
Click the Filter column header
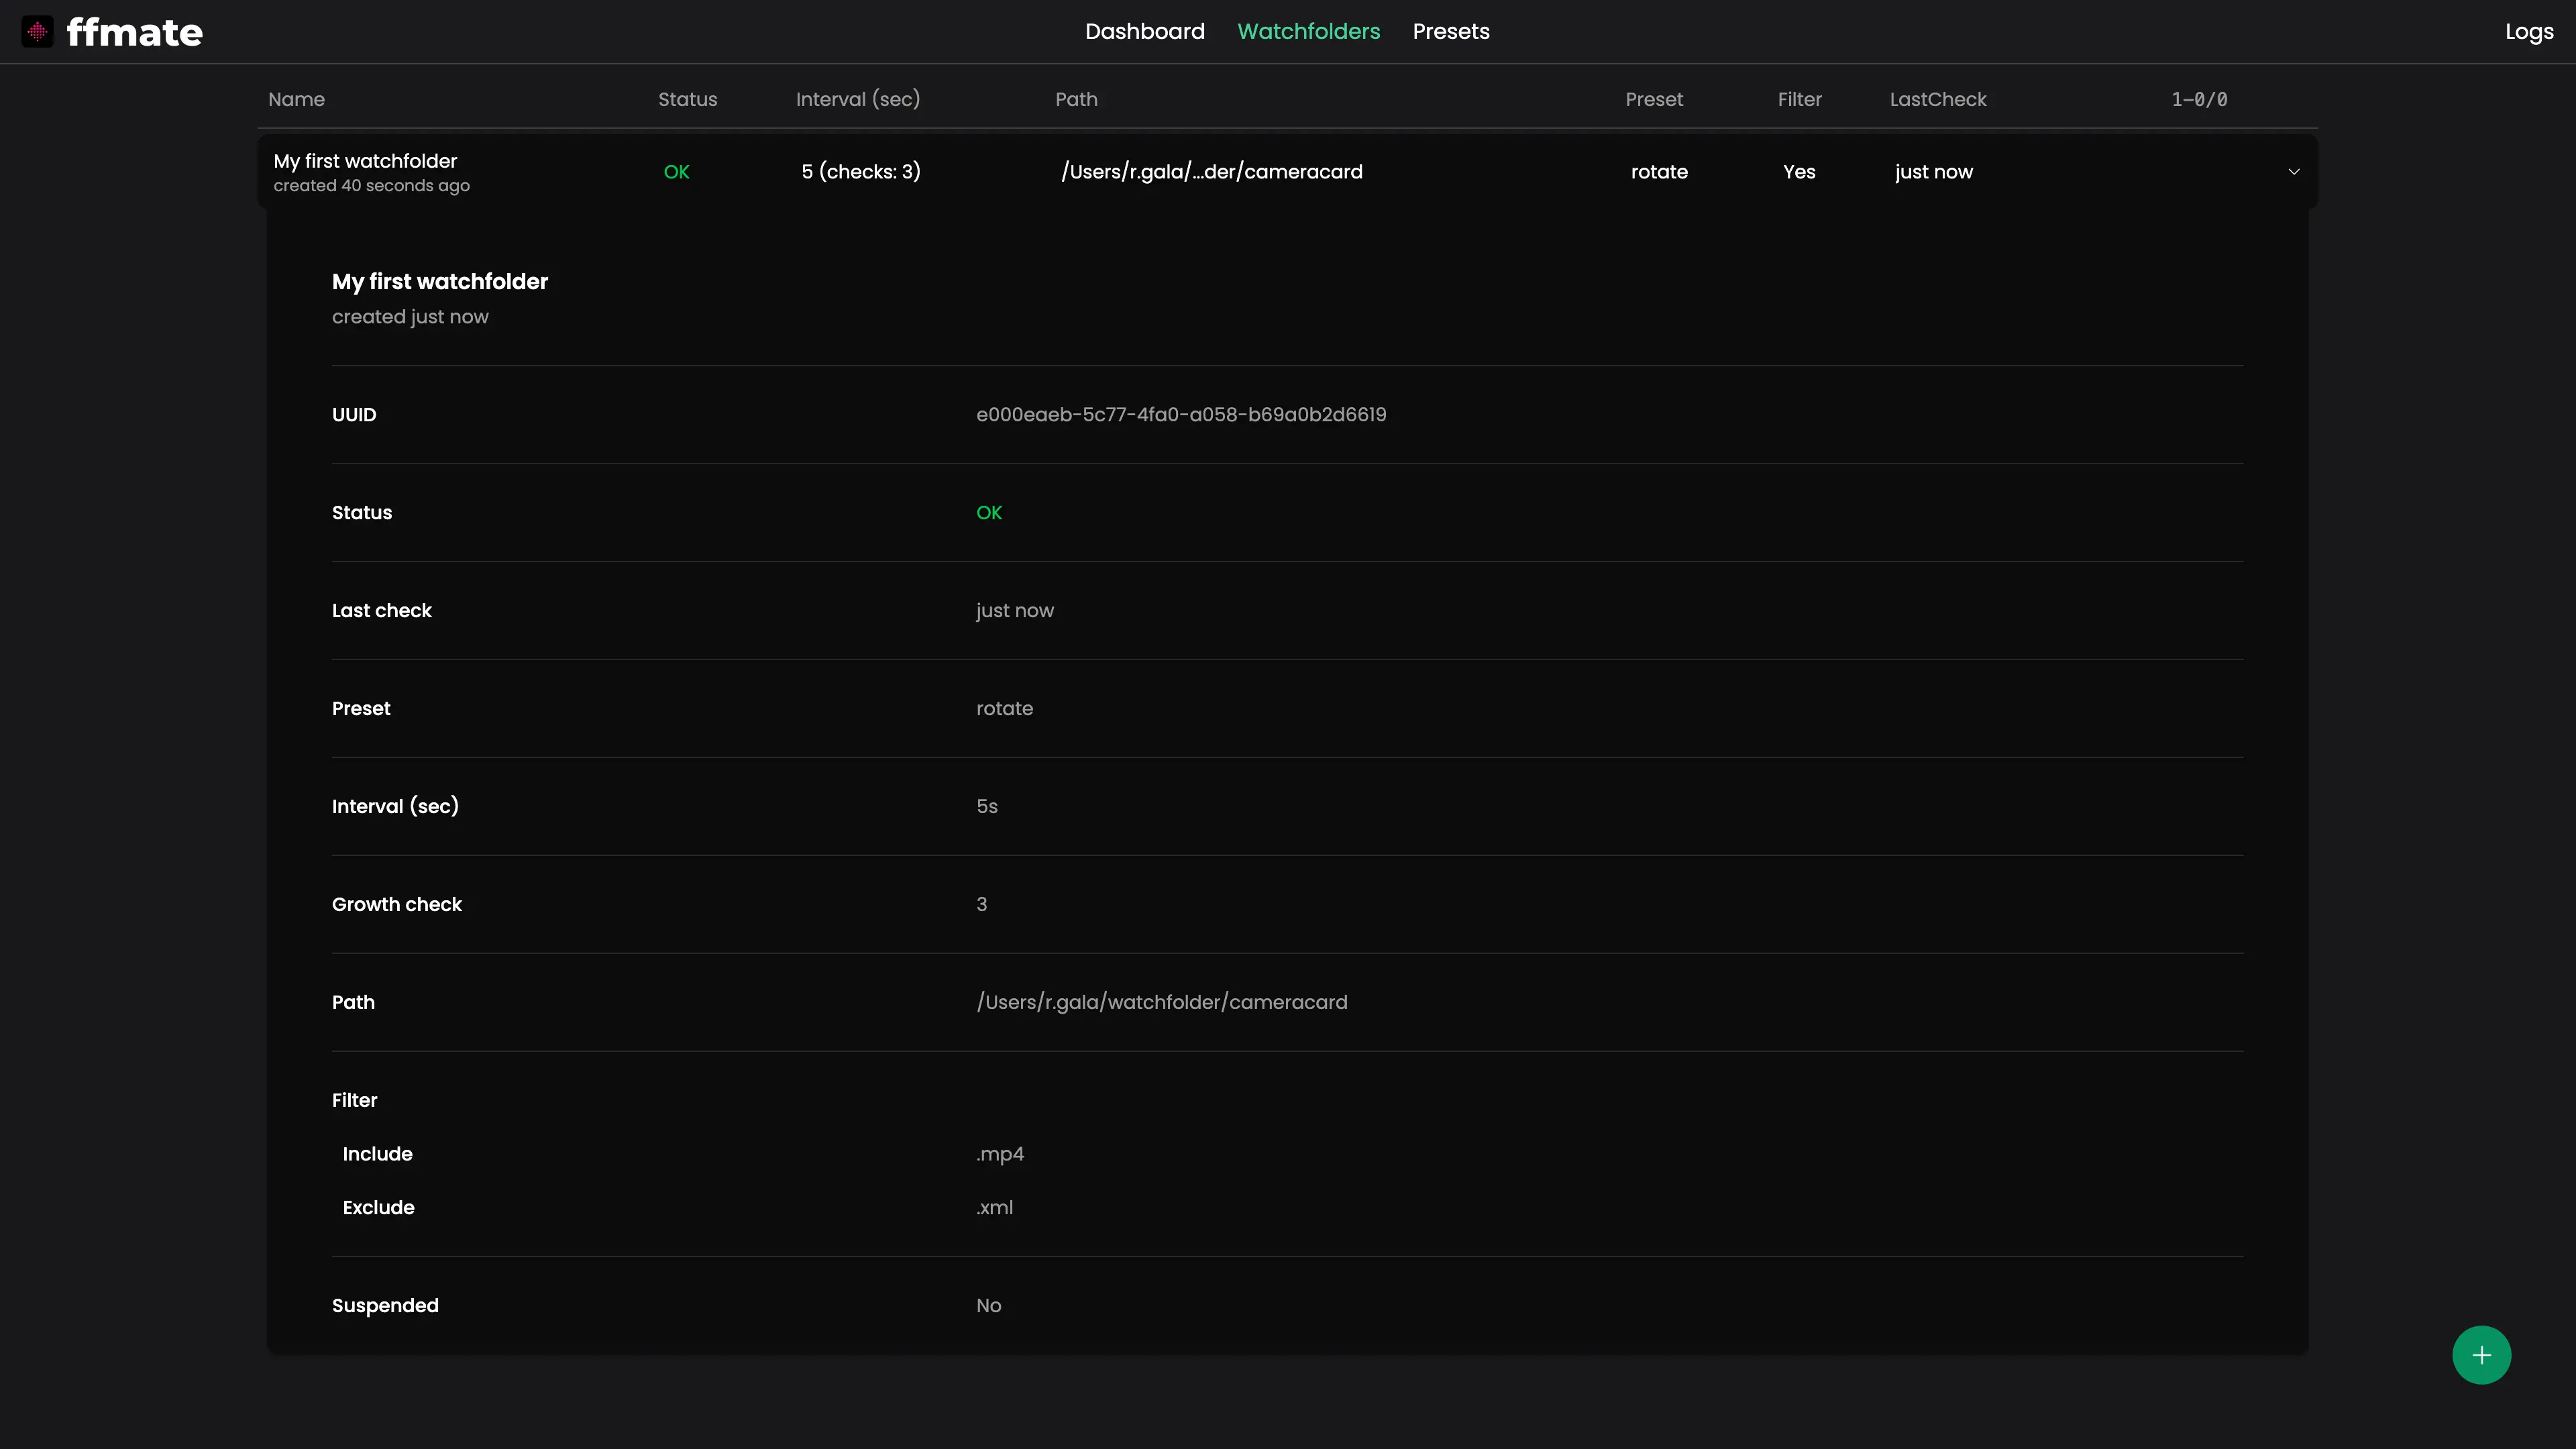(1799, 99)
